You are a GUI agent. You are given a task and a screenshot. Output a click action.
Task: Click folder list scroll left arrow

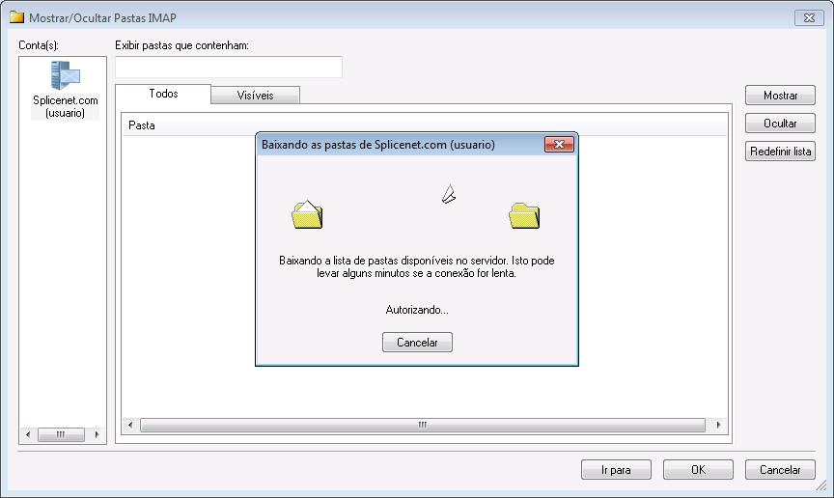coord(130,425)
